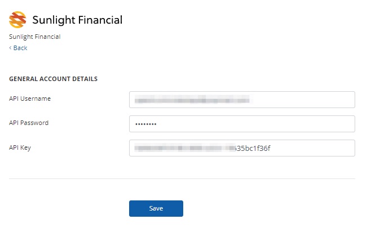Focus the API Password input field
The width and height of the screenshot is (380, 237).
click(x=242, y=124)
